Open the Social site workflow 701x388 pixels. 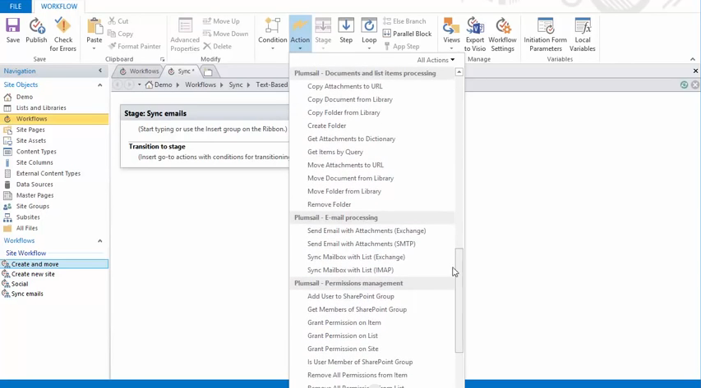click(x=20, y=284)
